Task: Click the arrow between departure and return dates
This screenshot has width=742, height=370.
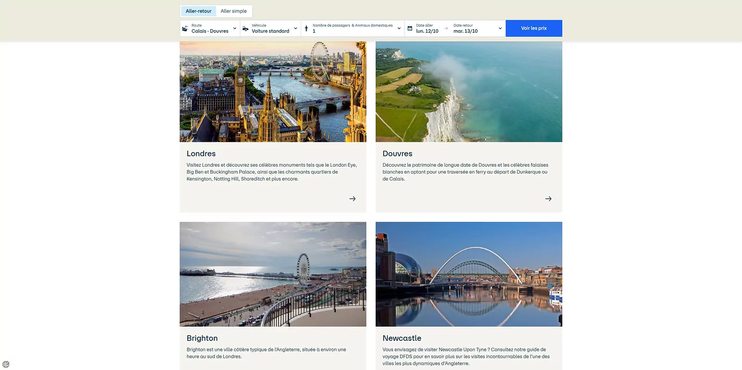Action: tap(446, 28)
